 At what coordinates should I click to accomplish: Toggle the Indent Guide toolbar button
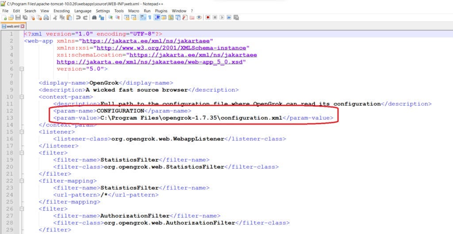click(157, 18)
